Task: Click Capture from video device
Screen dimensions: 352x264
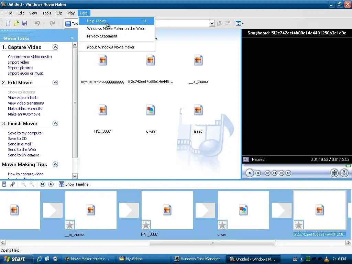Action: click(30, 57)
